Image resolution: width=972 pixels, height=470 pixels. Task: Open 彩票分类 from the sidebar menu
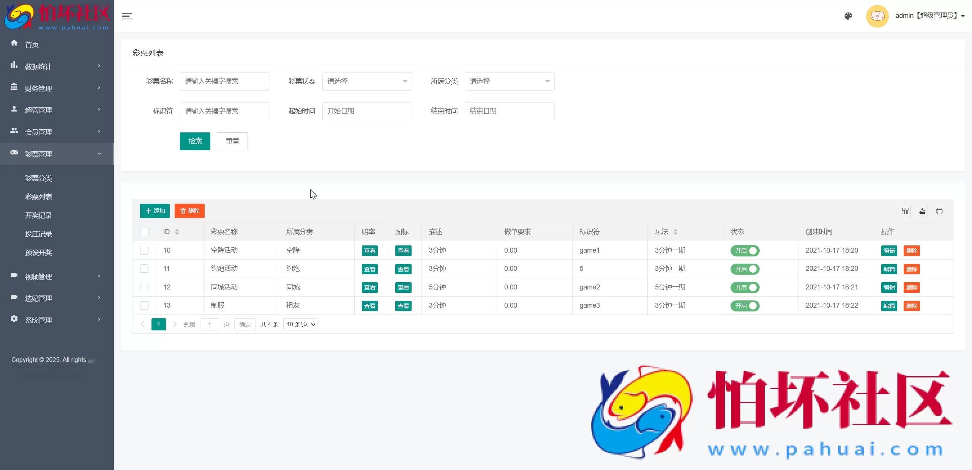(x=38, y=178)
